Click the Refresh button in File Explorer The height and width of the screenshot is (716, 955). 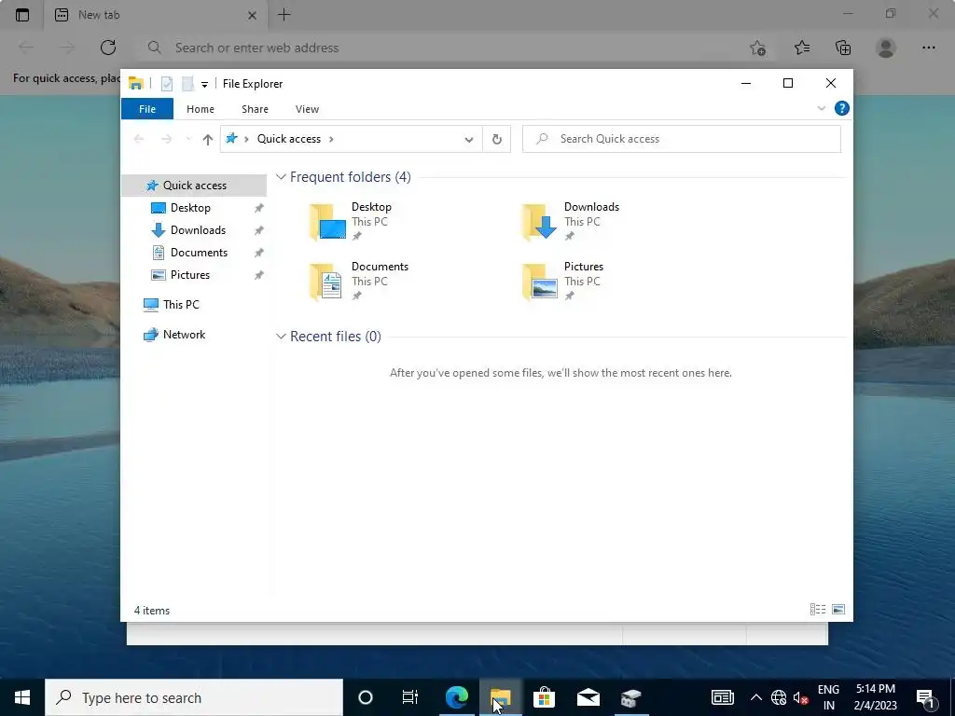(497, 140)
